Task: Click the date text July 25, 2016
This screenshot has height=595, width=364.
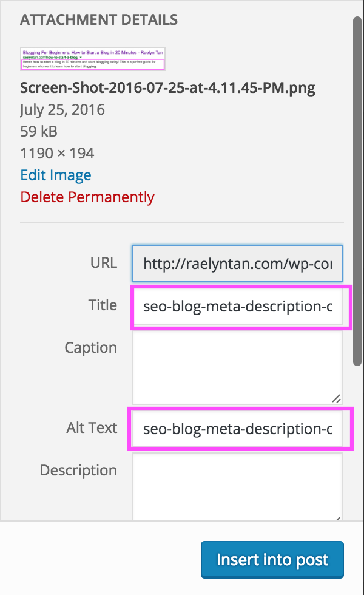Action: (62, 110)
